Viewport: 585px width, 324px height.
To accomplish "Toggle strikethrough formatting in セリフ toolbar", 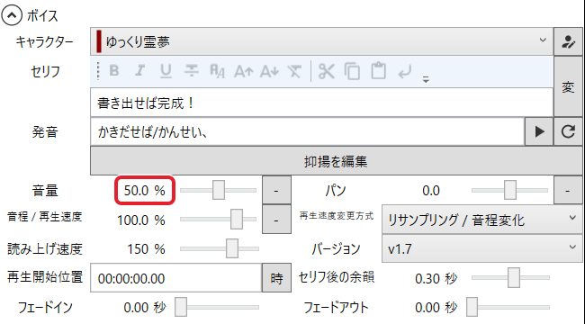I will click(x=192, y=70).
